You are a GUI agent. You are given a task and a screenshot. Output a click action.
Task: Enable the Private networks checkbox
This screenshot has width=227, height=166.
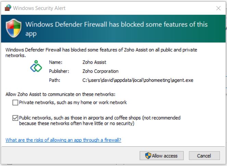point(15,102)
